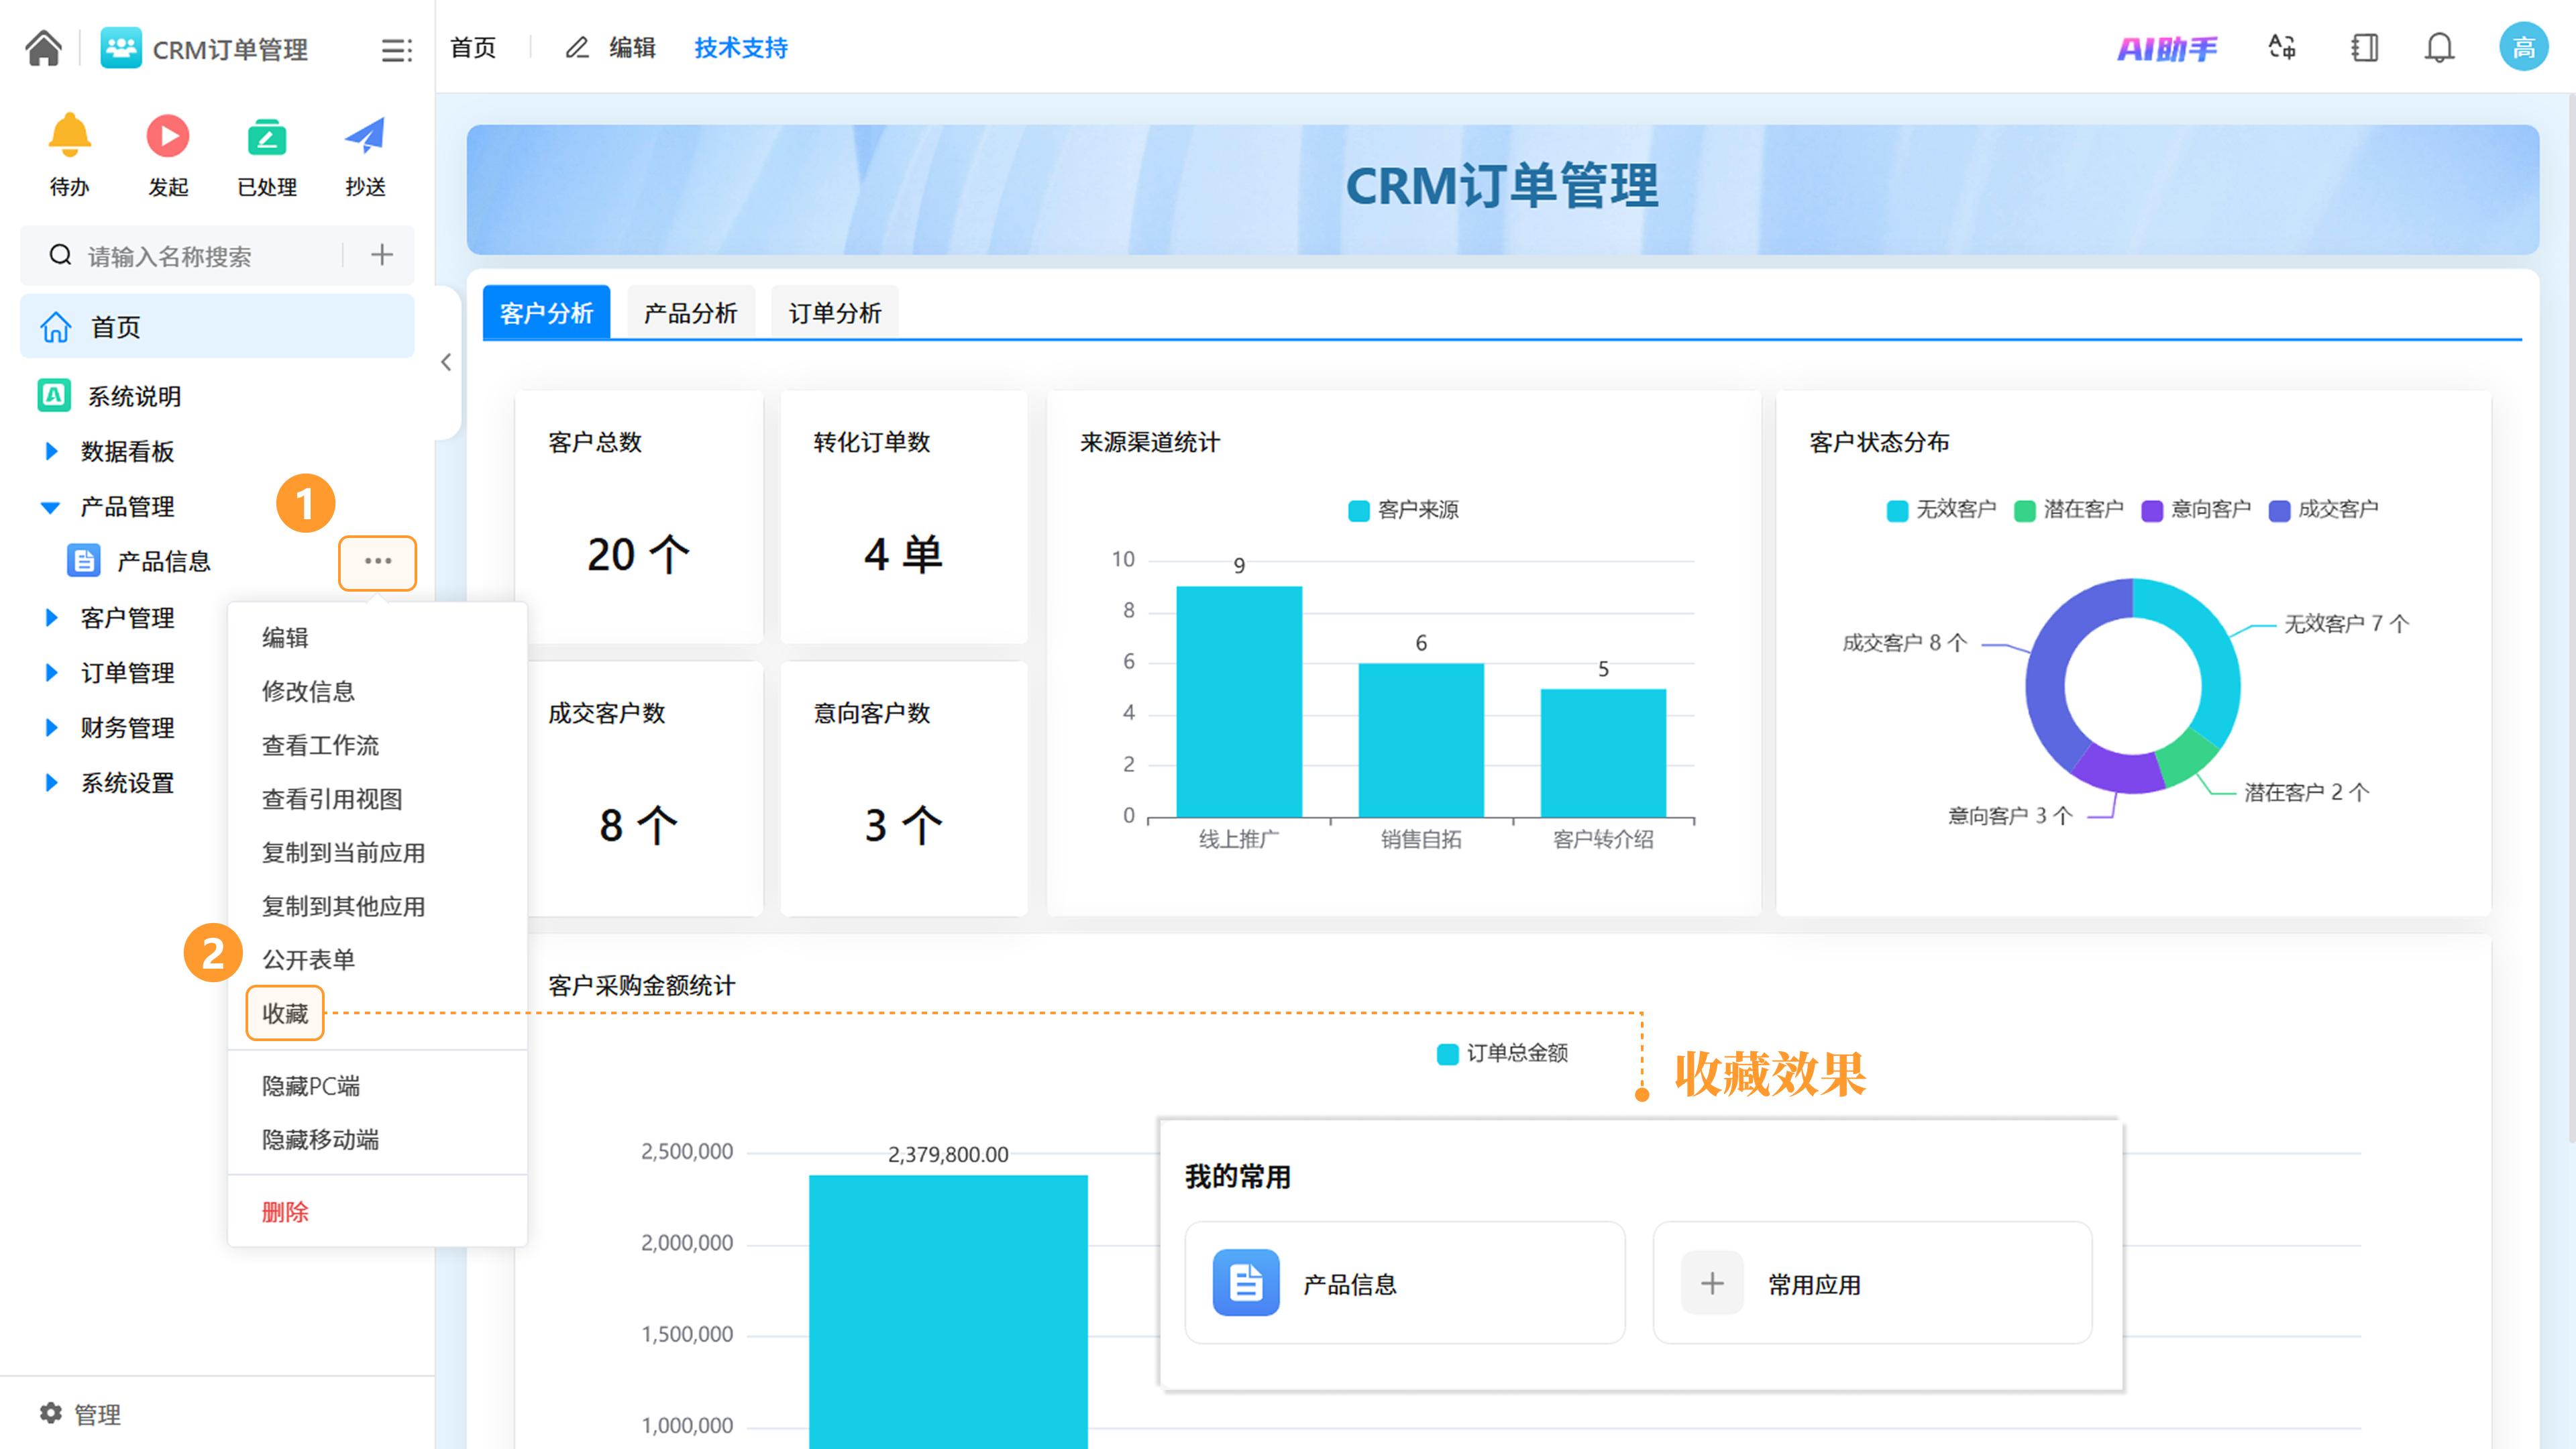Click the search magnifier icon
Screen dimensions: 2576x1449
click(61, 255)
